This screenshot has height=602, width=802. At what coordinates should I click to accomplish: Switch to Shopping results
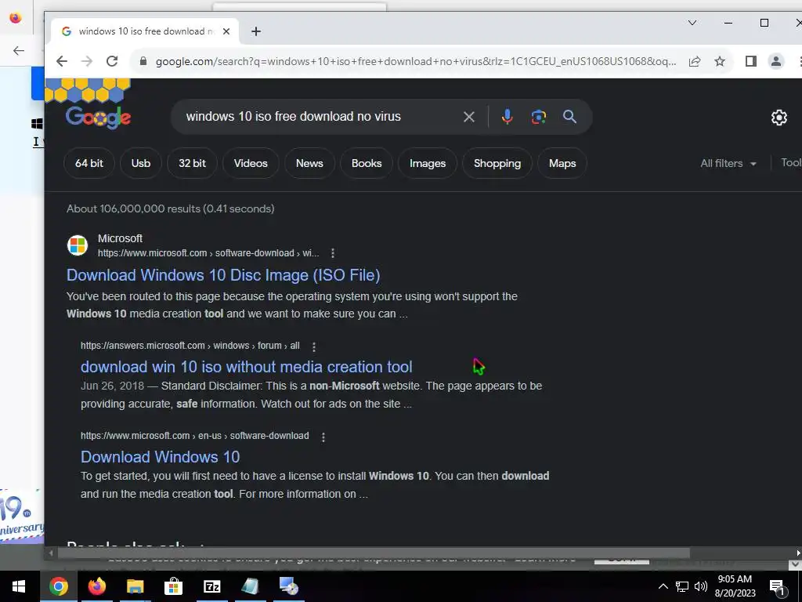click(497, 163)
